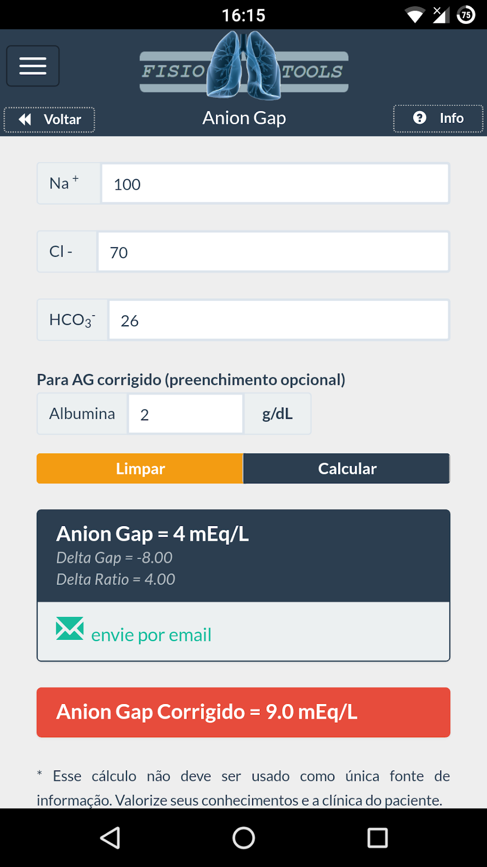Tap the Android home circle icon
The height and width of the screenshot is (867, 487).
tap(243, 838)
